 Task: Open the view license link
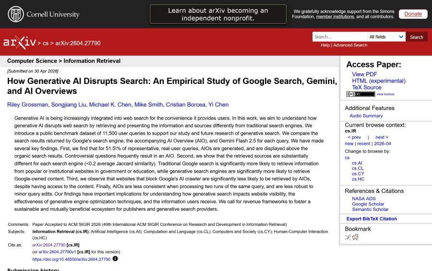click(385, 94)
